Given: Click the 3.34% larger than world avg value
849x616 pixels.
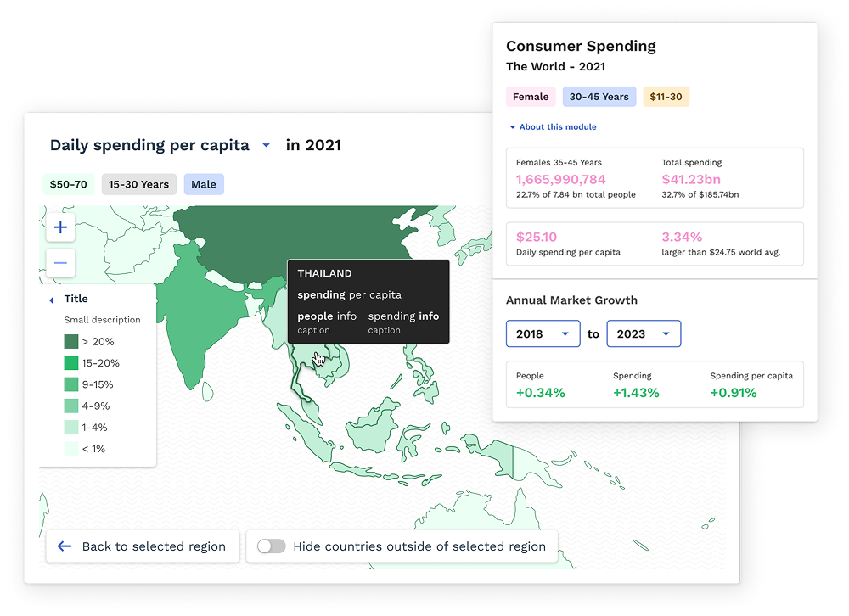Looking at the screenshot, I should pos(682,237).
